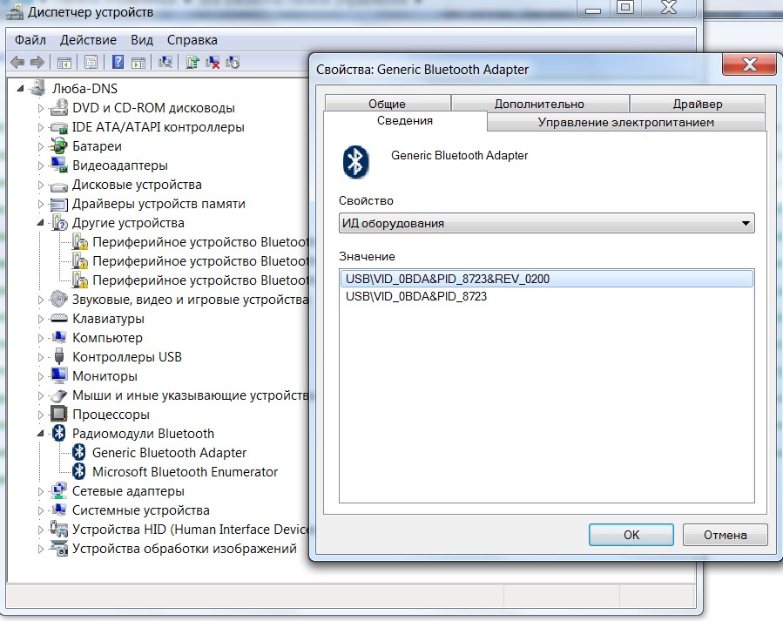Click the Отмена button
The width and height of the screenshot is (783, 621).
725,535
